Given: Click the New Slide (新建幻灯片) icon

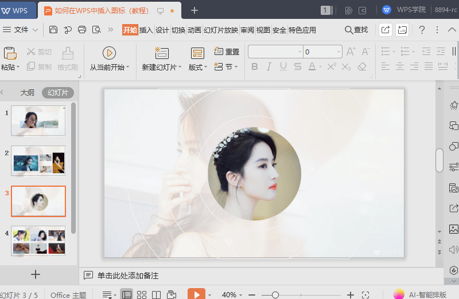Looking at the screenshot, I should tap(162, 53).
